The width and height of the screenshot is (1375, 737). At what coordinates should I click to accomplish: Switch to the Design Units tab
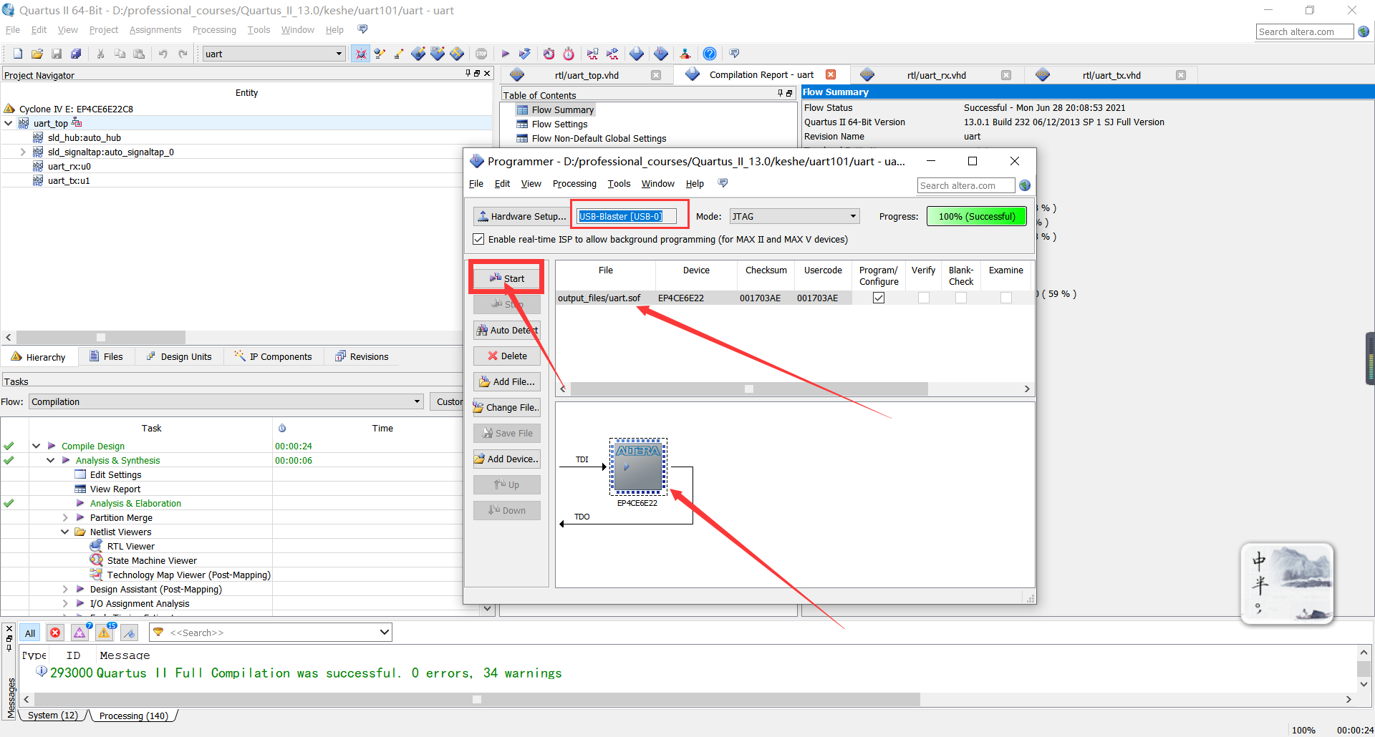(179, 356)
